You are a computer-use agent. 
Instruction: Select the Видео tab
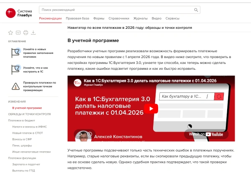pyautogui.click(x=156, y=18)
